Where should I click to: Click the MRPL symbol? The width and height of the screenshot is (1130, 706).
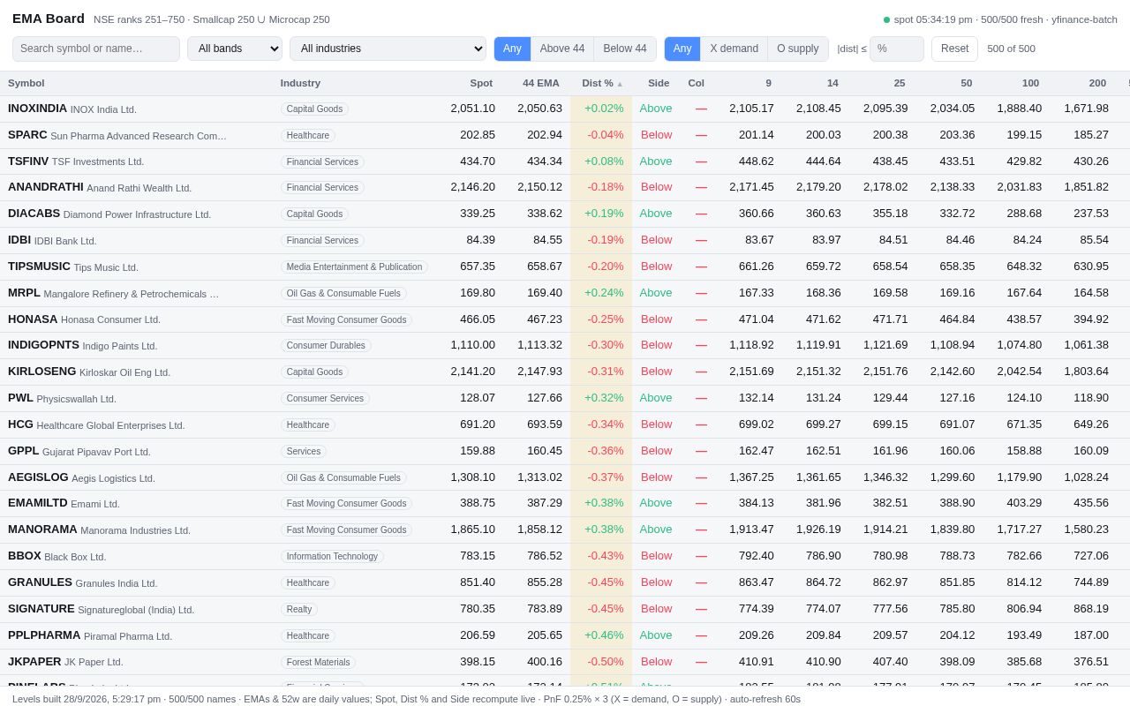pyautogui.click(x=24, y=293)
